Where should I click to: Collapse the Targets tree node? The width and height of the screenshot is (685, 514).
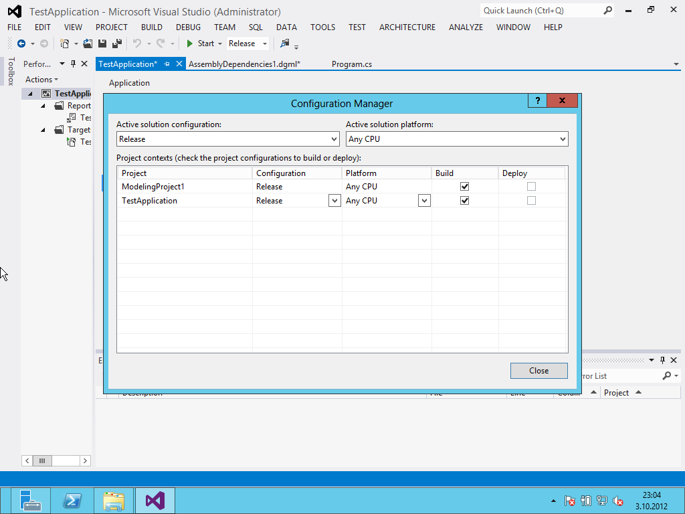click(43, 130)
